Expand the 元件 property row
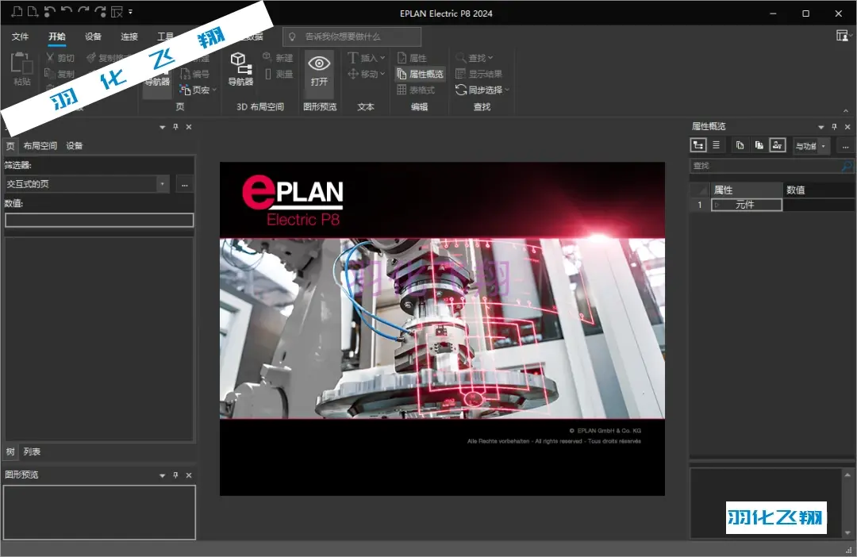The image size is (857, 557). (717, 205)
